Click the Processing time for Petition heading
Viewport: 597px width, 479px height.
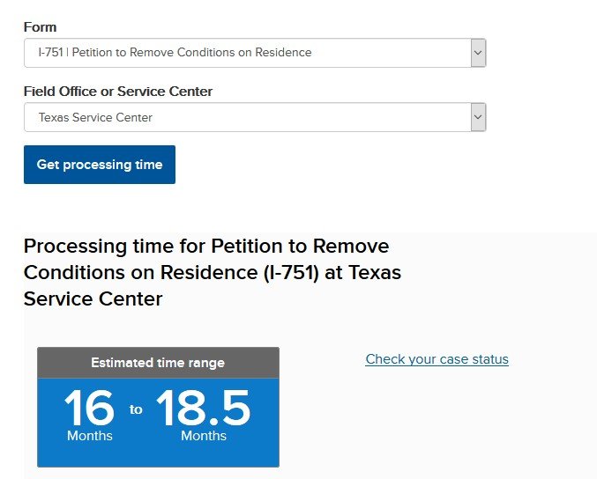(x=212, y=272)
